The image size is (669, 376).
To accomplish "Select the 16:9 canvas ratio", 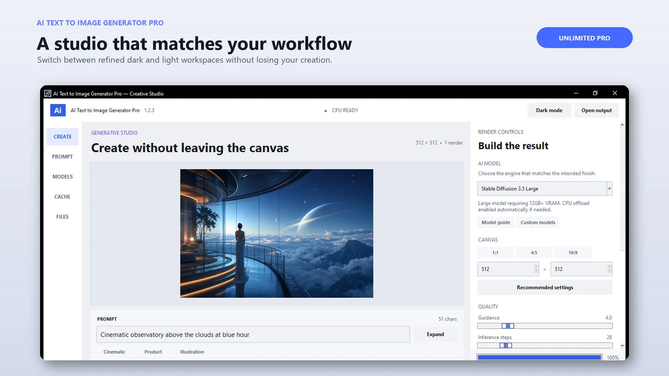I will [x=573, y=253].
